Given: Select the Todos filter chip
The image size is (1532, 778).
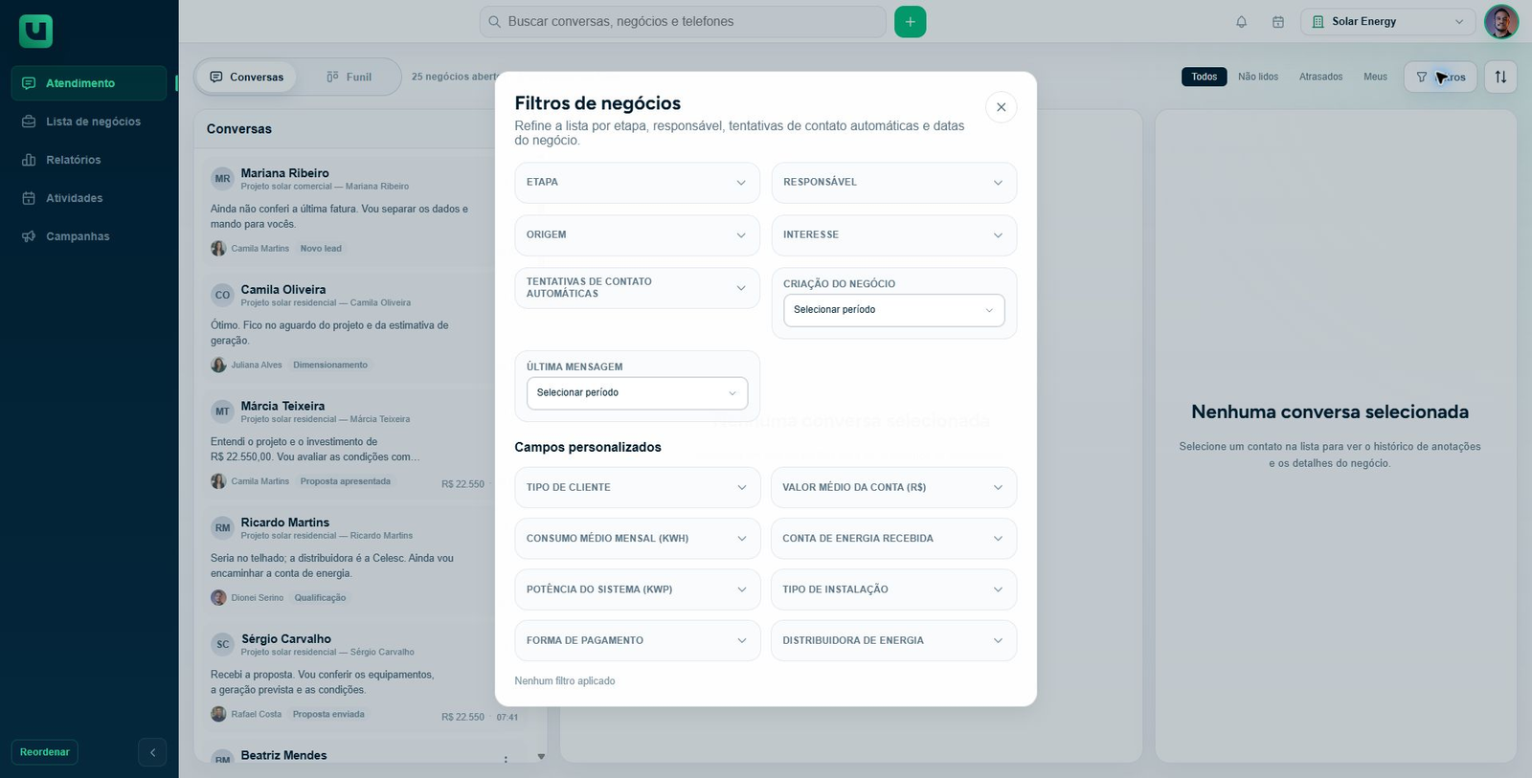Looking at the screenshot, I should coord(1204,77).
